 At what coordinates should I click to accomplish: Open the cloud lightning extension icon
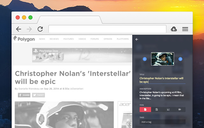(174, 29)
